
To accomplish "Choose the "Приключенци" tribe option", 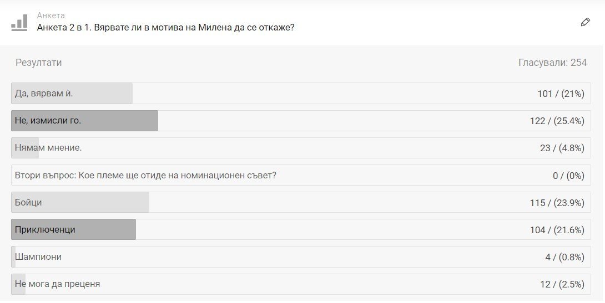I will pyautogui.click(x=46, y=229).
